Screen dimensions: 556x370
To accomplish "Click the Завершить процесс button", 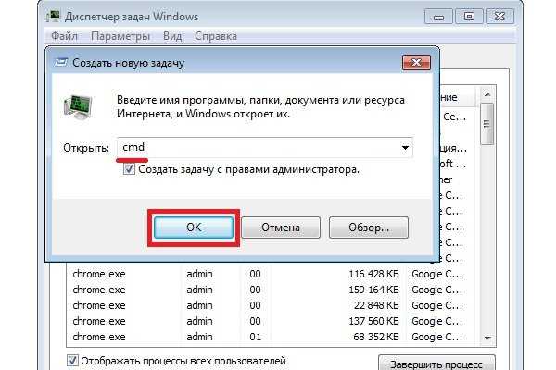I will (436, 364).
